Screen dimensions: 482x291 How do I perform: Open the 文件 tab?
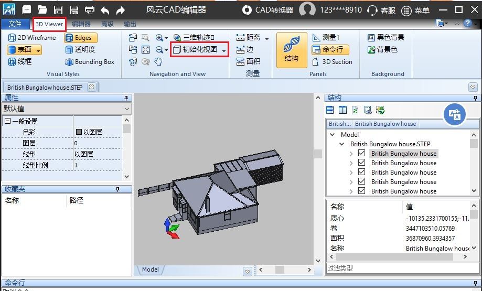click(x=15, y=24)
